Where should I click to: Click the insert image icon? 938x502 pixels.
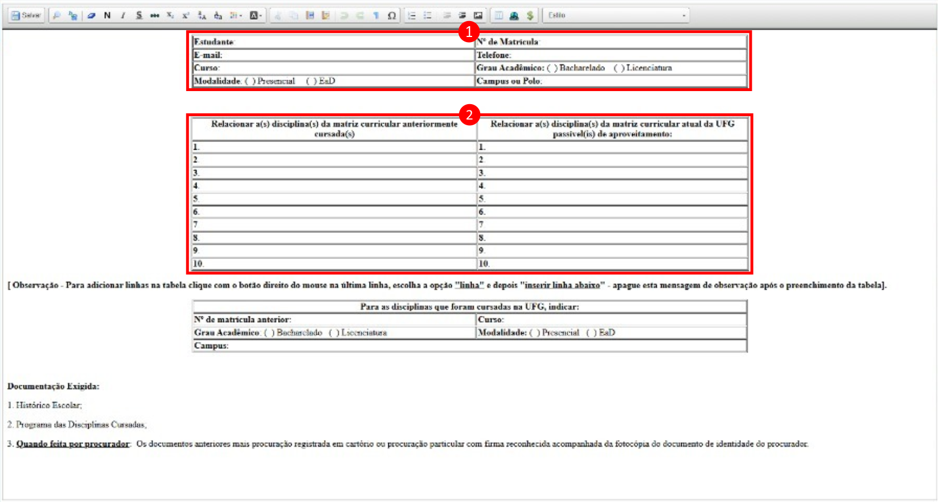pyautogui.click(x=478, y=15)
